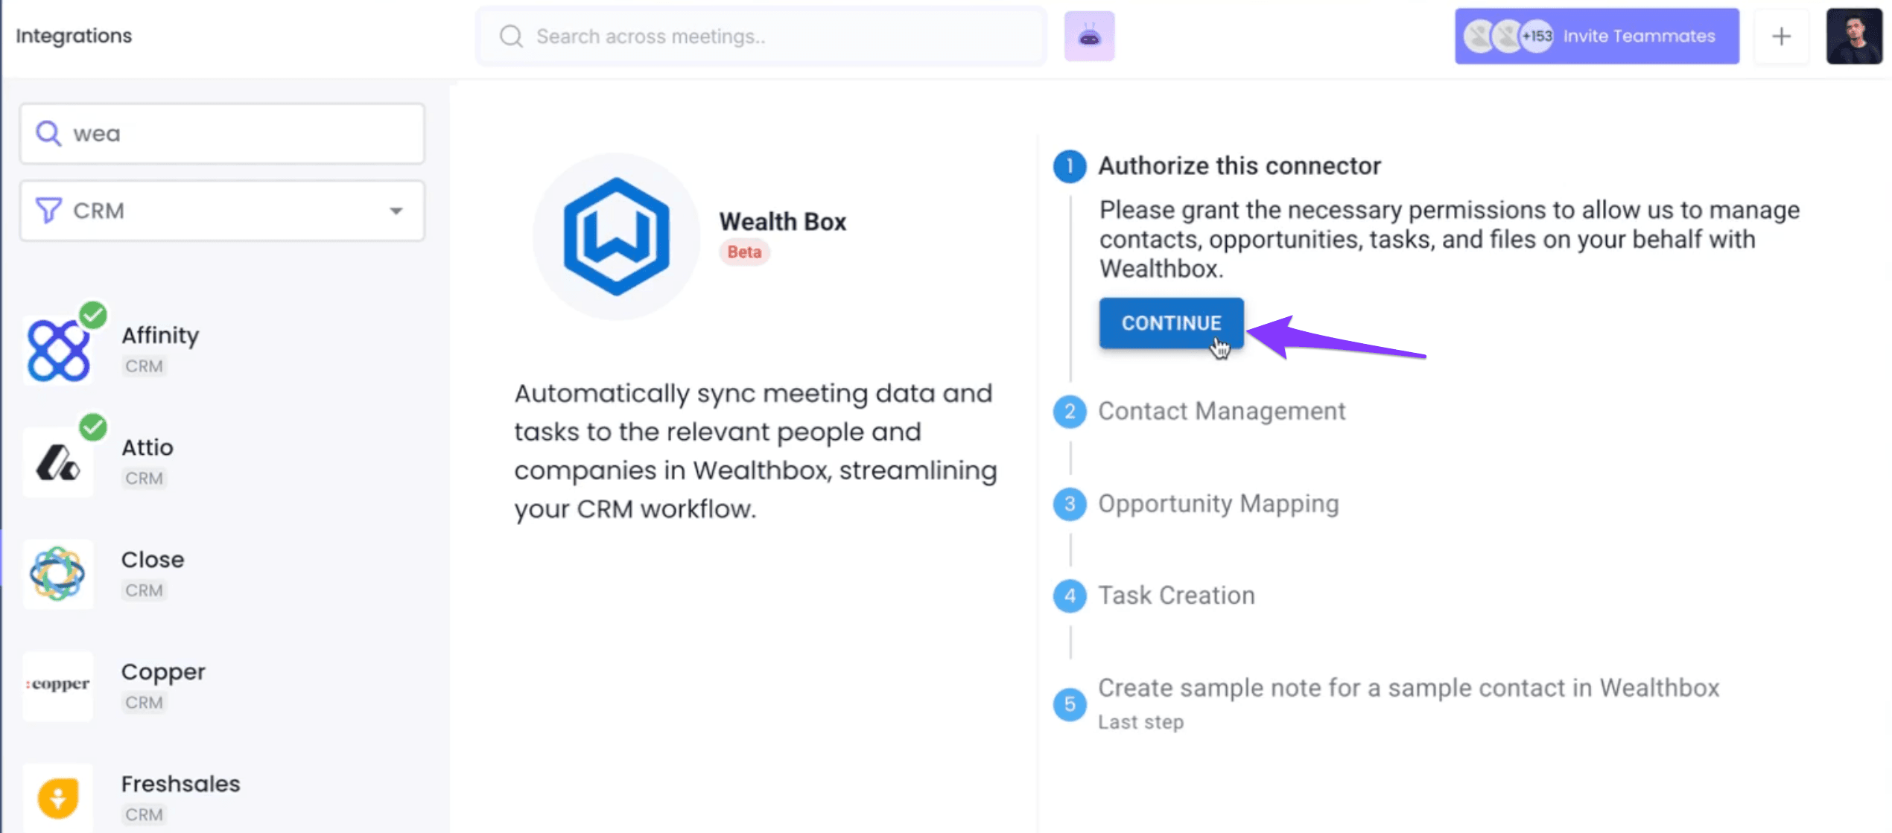1892x833 pixels.
Task: Select the Attio list entry
Action: click(x=223, y=462)
